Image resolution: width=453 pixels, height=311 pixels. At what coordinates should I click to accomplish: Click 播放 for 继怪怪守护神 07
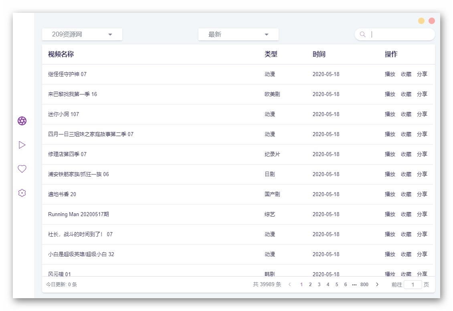pos(390,74)
